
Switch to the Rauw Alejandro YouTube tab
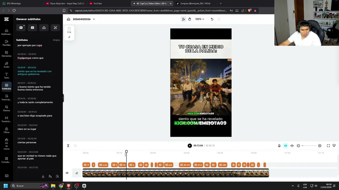pos(65,3)
